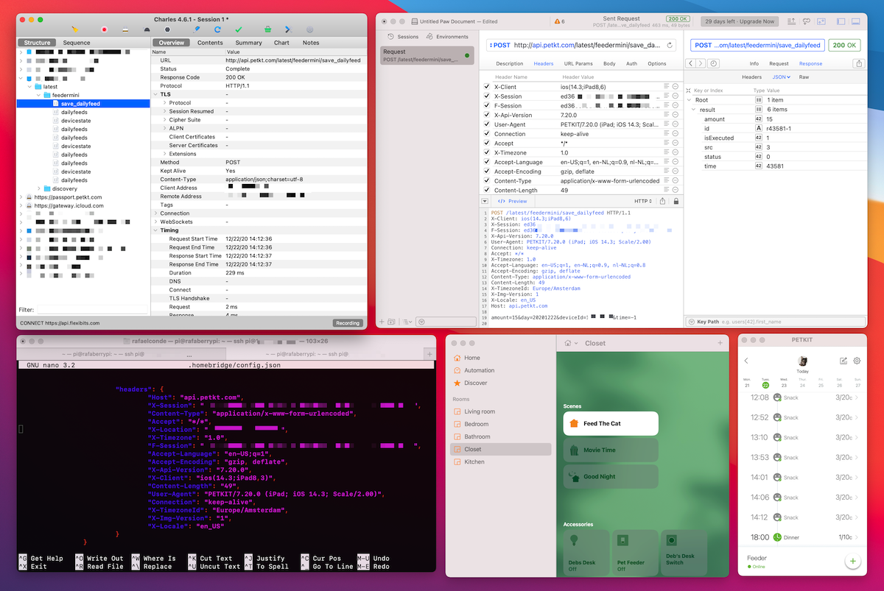Expand the discovery folder in Charles tree
884x591 pixels.
pyautogui.click(x=38, y=188)
